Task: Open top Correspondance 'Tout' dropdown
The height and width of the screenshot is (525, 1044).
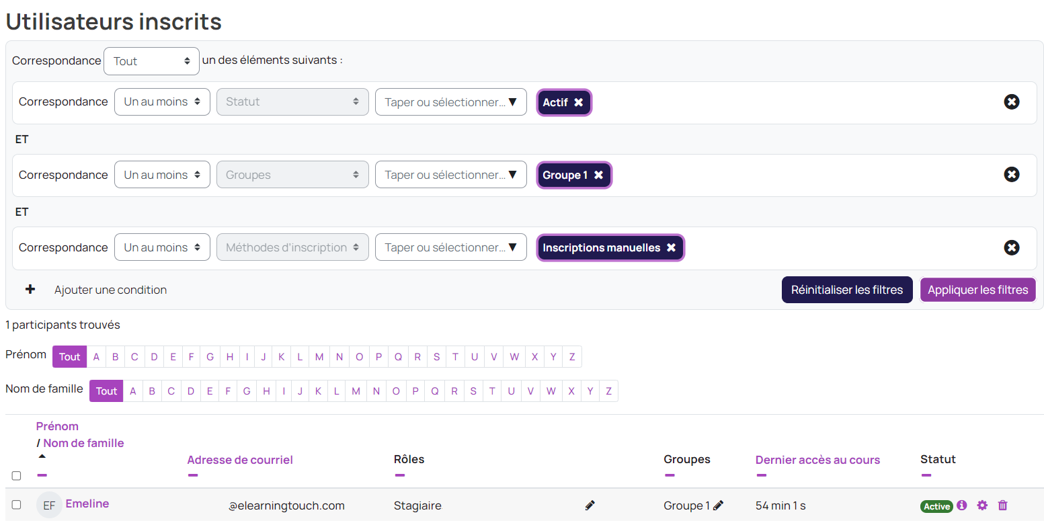Action: (151, 61)
